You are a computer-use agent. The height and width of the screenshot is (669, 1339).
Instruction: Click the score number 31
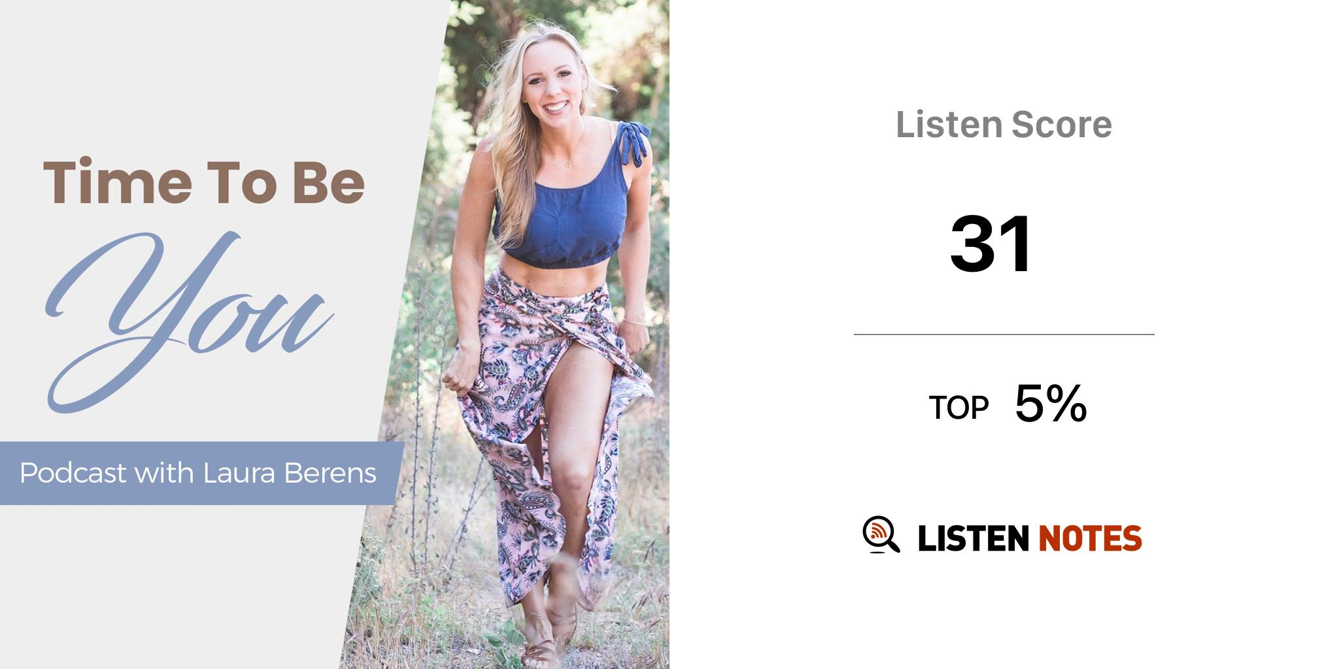click(991, 244)
